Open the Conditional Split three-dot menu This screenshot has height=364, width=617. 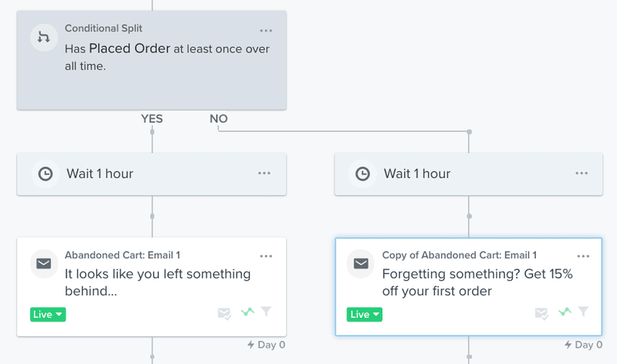point(266,31)
